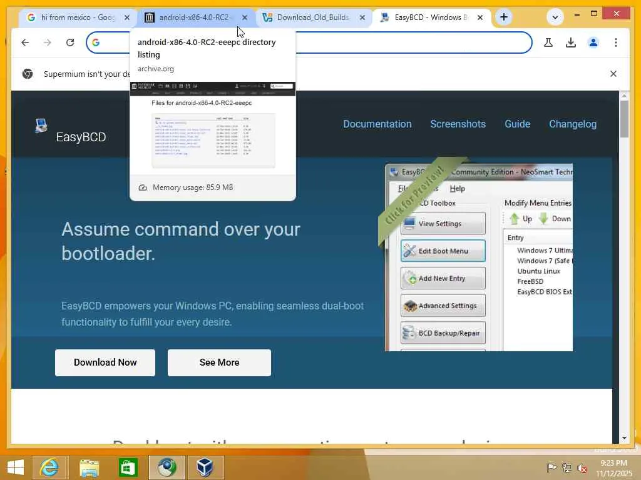The width and height of the screenshot is (641, 480).
Task: Open the Screenshots page link
Action: (x=458, y=124)
